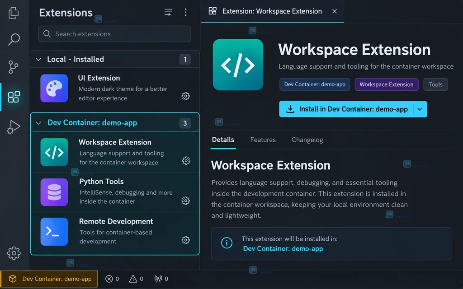Open the install button dropdown arrow
463x289 pixels.
pyautogui.click(x=420, y=109)
